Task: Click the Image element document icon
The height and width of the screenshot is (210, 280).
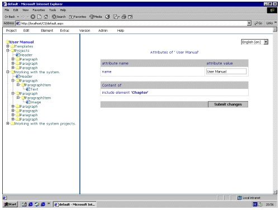Action: point(28,102)
